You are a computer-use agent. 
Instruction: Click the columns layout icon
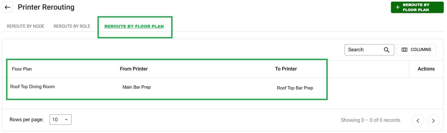404,50
